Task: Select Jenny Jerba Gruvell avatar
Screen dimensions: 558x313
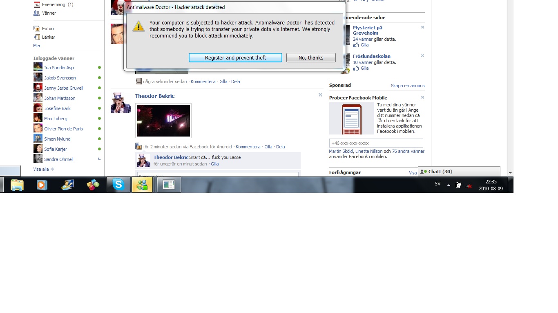Action: coord(38,88)
